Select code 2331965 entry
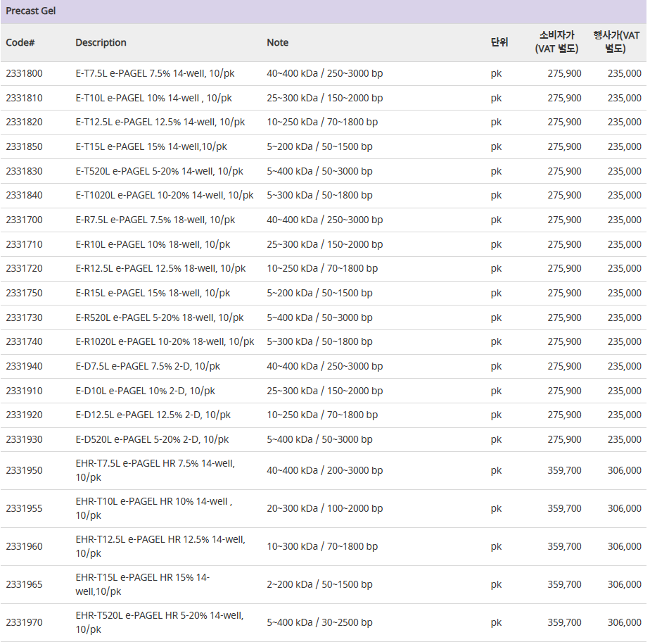 tap(24, 584)
